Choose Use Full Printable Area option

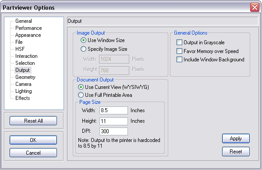(81, 95)
